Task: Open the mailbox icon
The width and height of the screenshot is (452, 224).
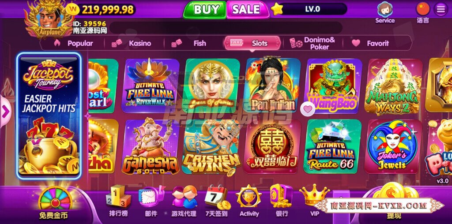Action: [151, 197]
